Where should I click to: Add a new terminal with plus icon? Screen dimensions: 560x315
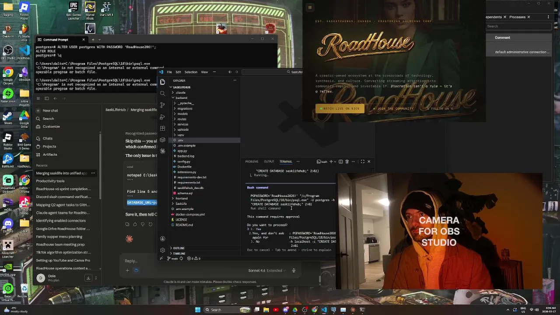tap(331, 161)
